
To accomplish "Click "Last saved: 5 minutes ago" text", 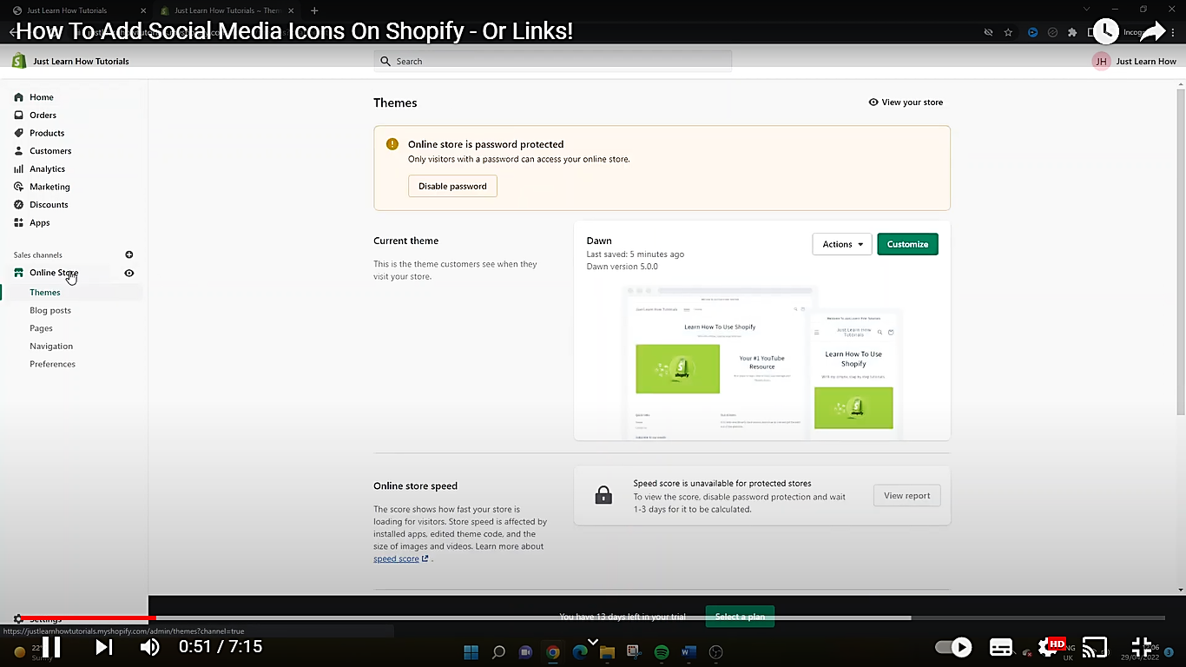I will coord(636,254).
